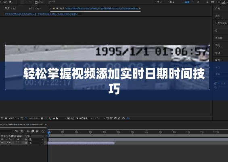The height and width of the screenshot is (162, 228).
Task: Open the first layer's parent dropdown arrow
Action: [x=42, y=139]
